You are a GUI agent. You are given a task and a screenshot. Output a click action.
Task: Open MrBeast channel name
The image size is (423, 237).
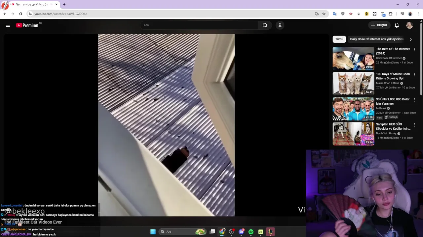[x=381, y=108]
